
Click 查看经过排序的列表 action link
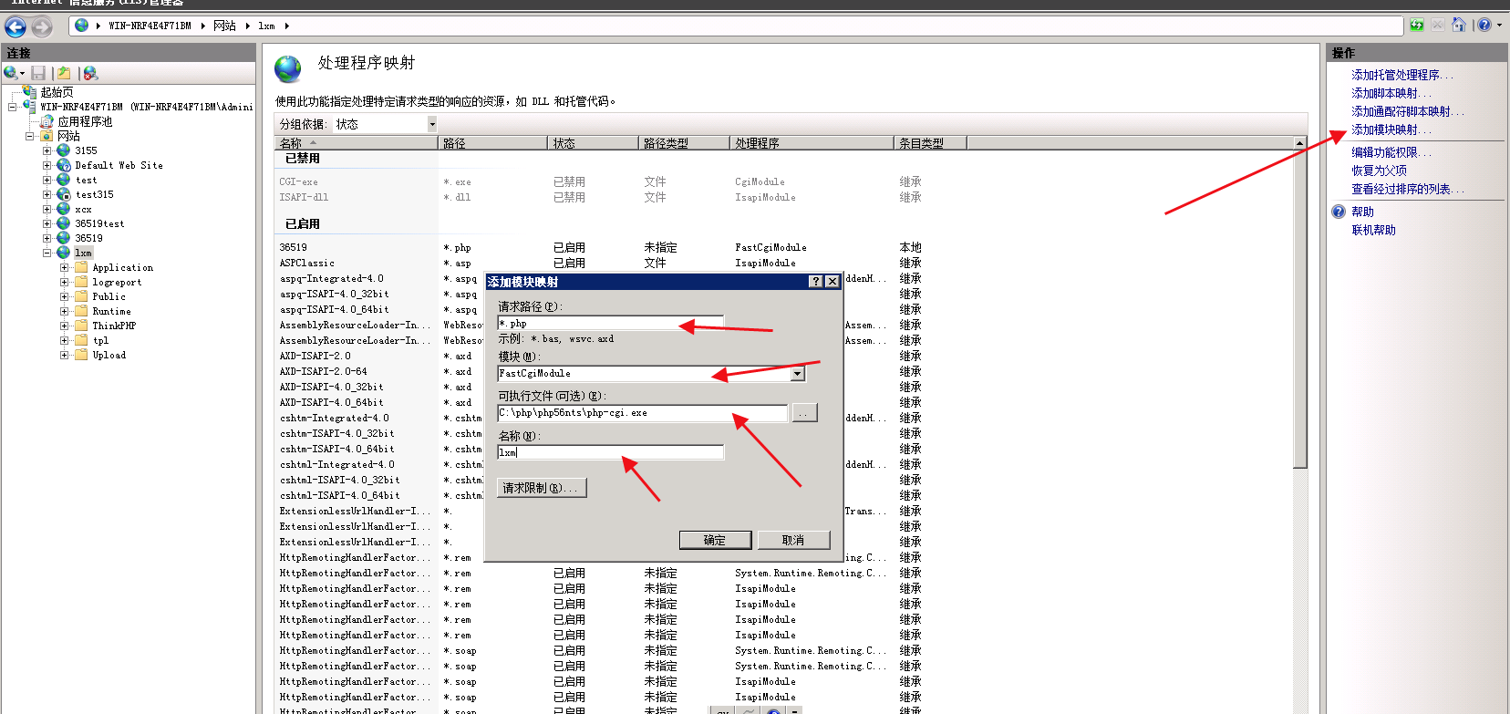point(1408,189)
